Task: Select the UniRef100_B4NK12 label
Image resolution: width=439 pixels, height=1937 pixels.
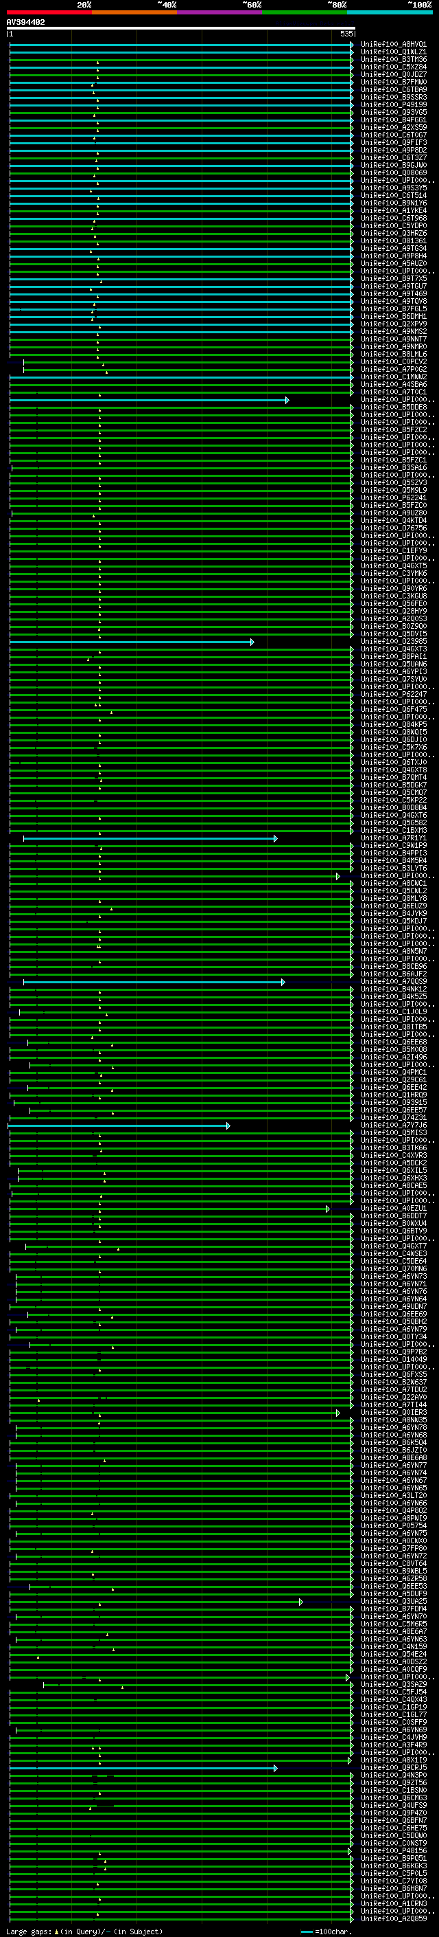Action: point(393,989)
